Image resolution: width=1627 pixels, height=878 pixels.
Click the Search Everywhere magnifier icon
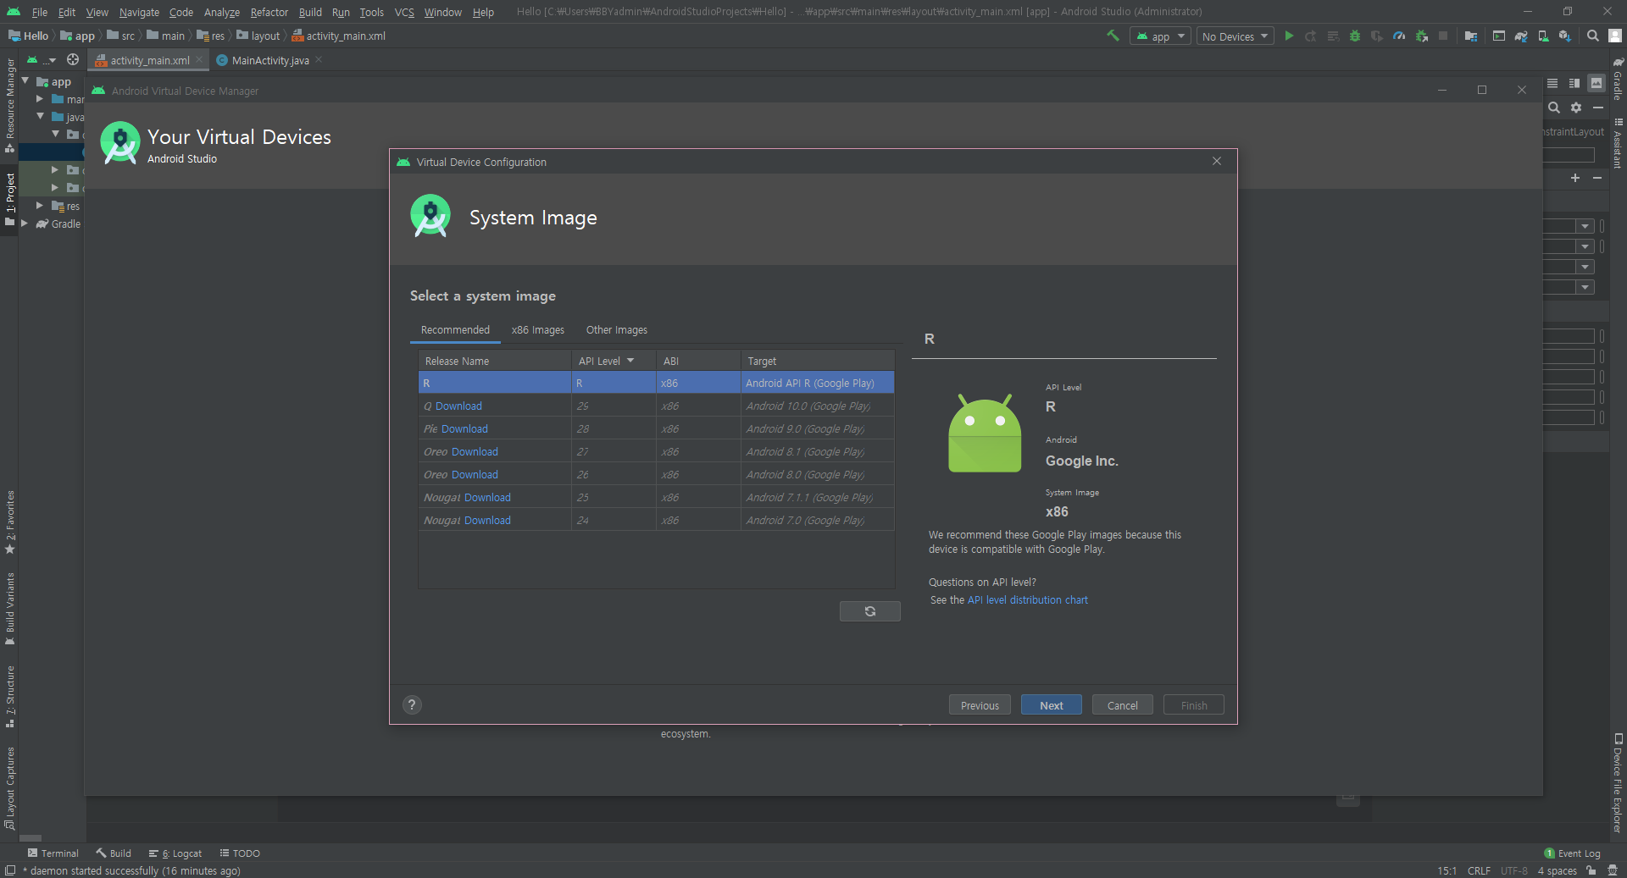click(x=1593, y=36)
